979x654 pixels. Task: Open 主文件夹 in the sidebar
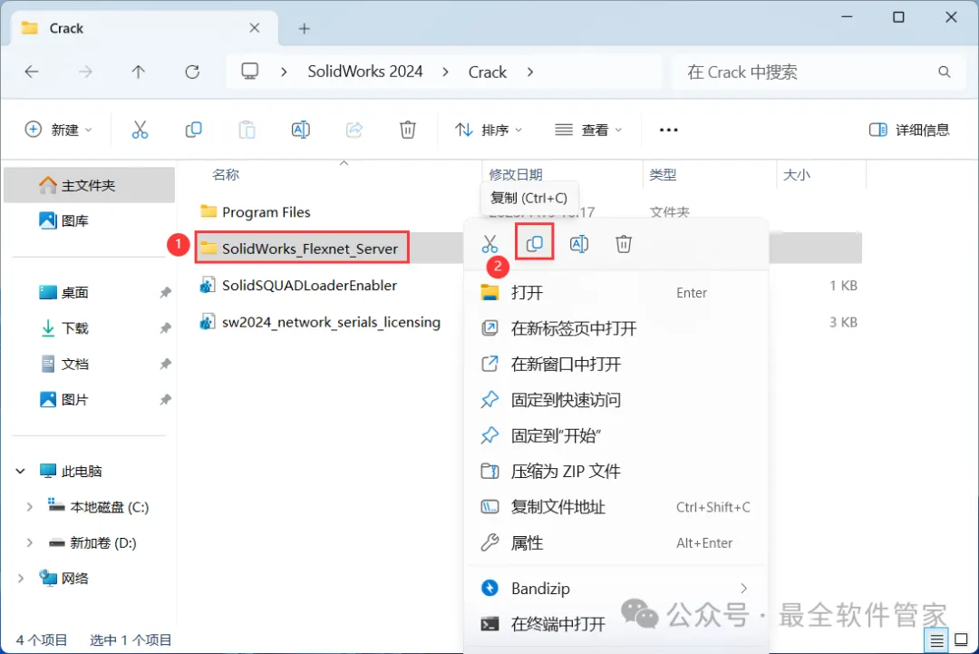pos(89,186)
